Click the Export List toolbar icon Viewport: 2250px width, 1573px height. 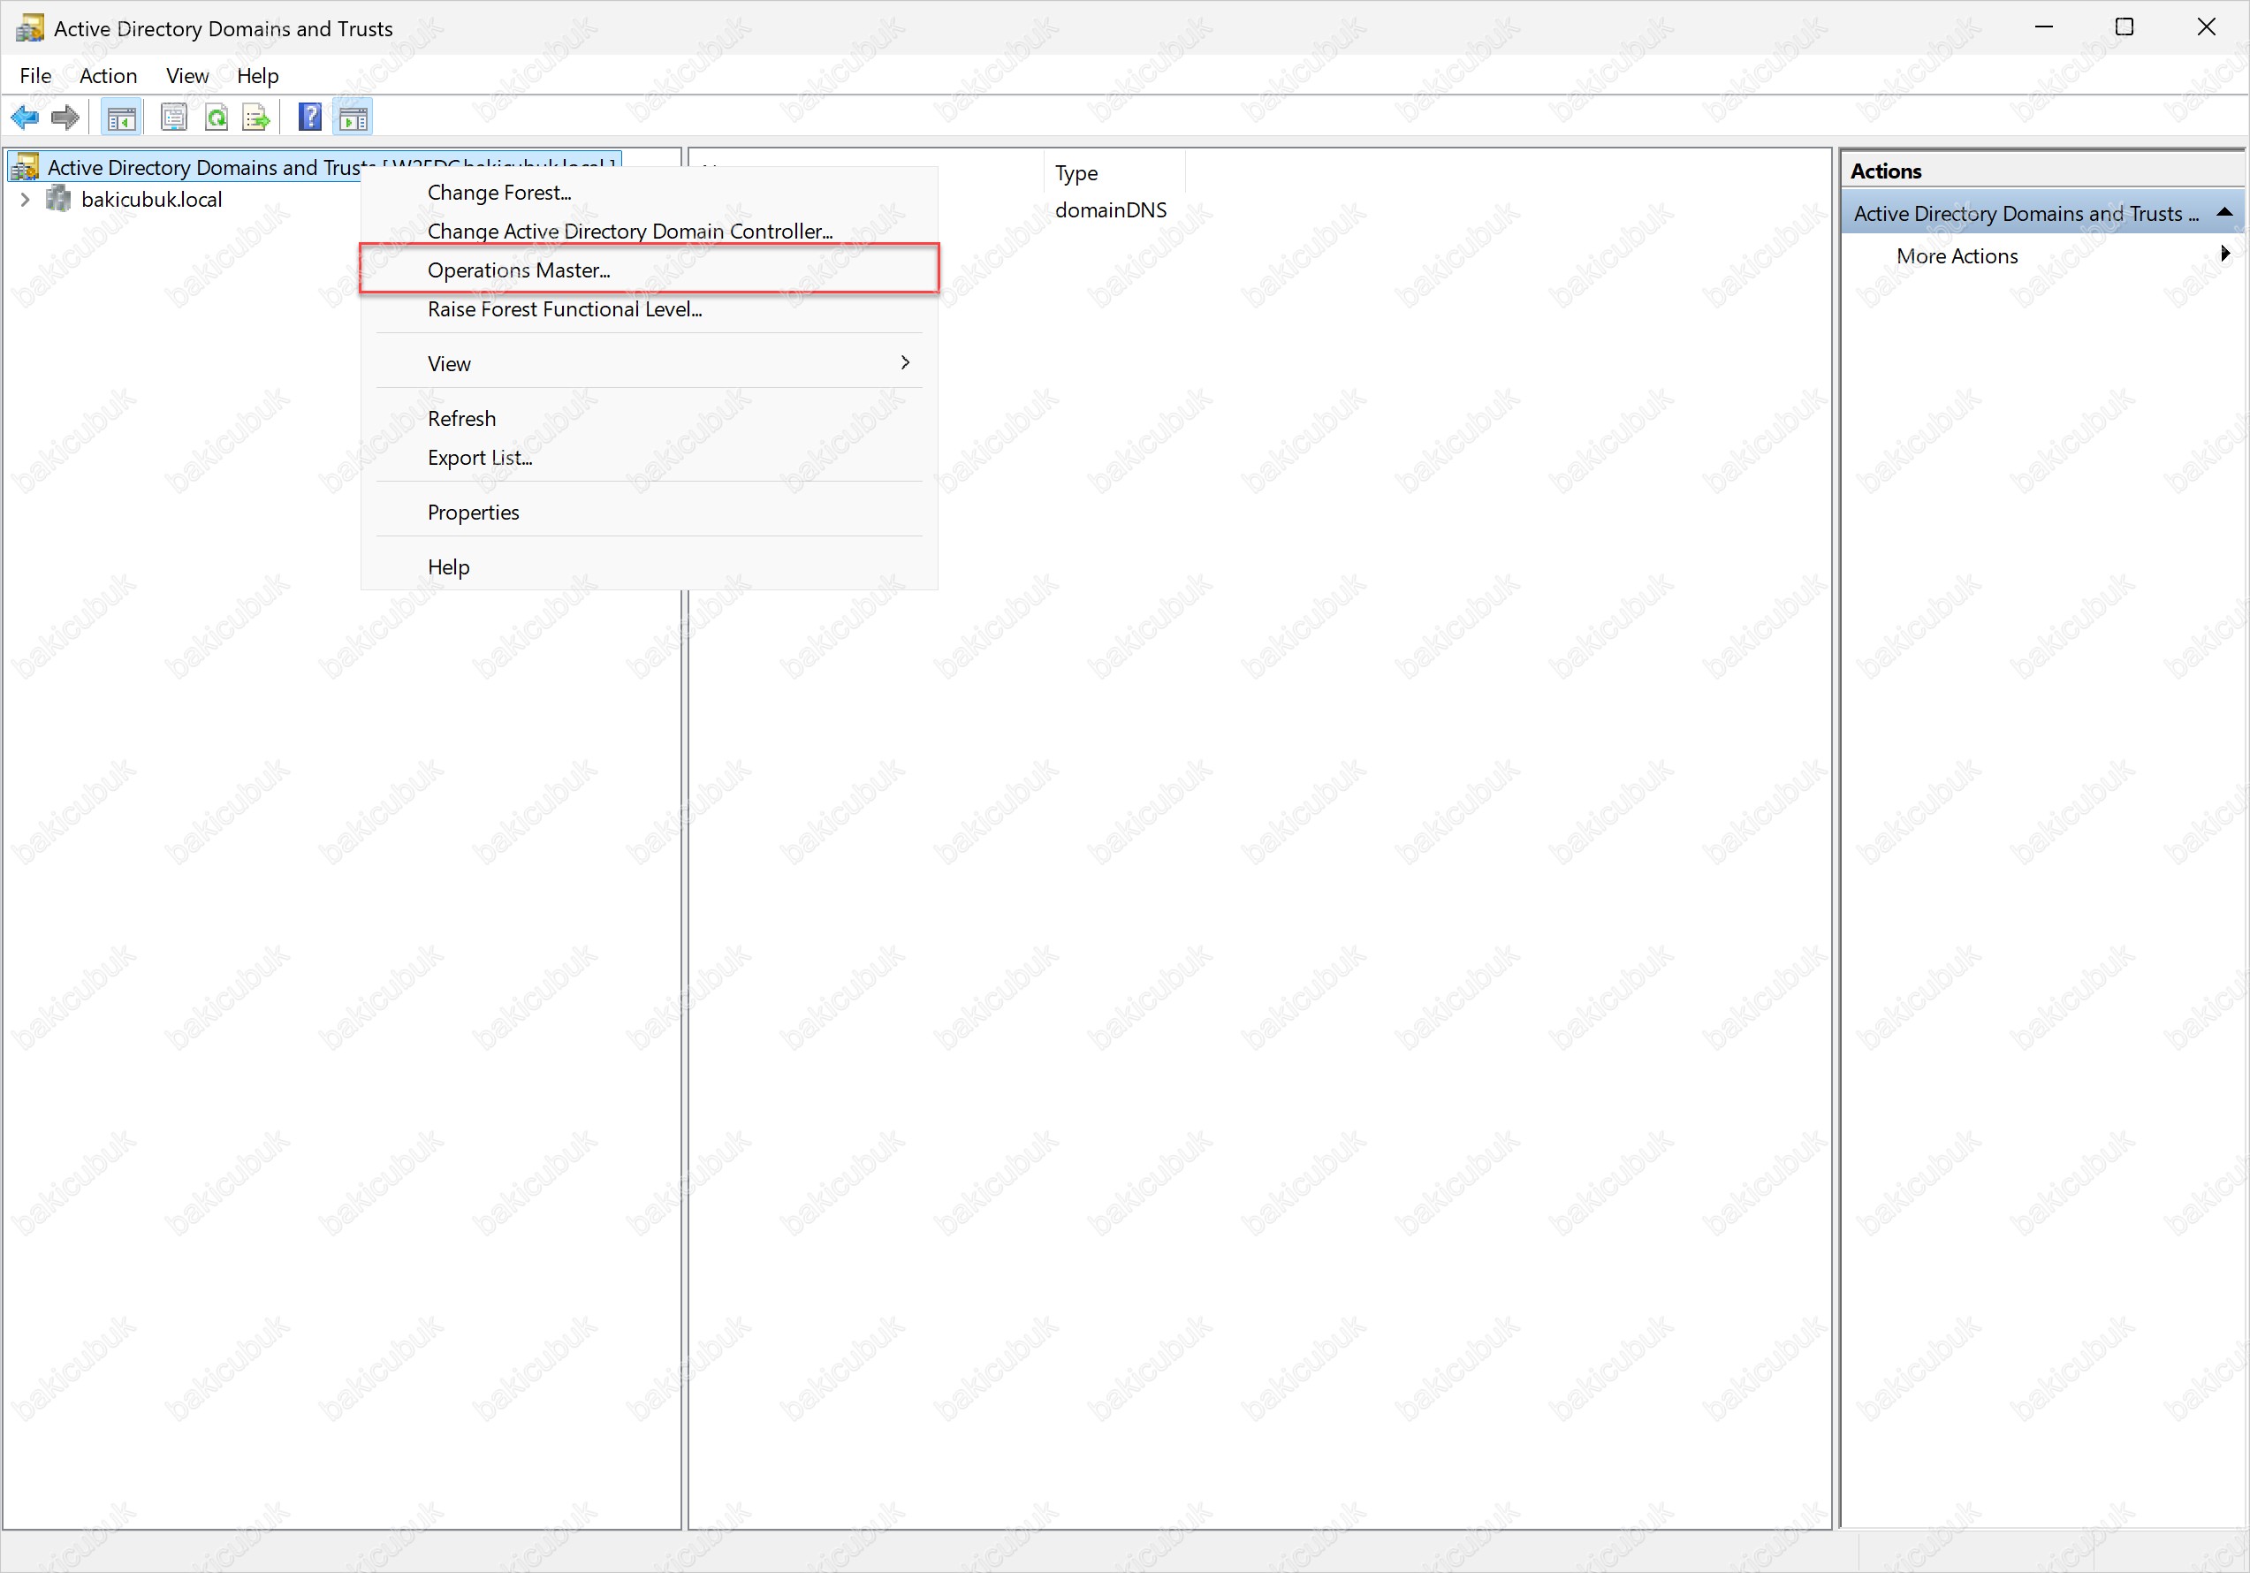click(257, 118)
